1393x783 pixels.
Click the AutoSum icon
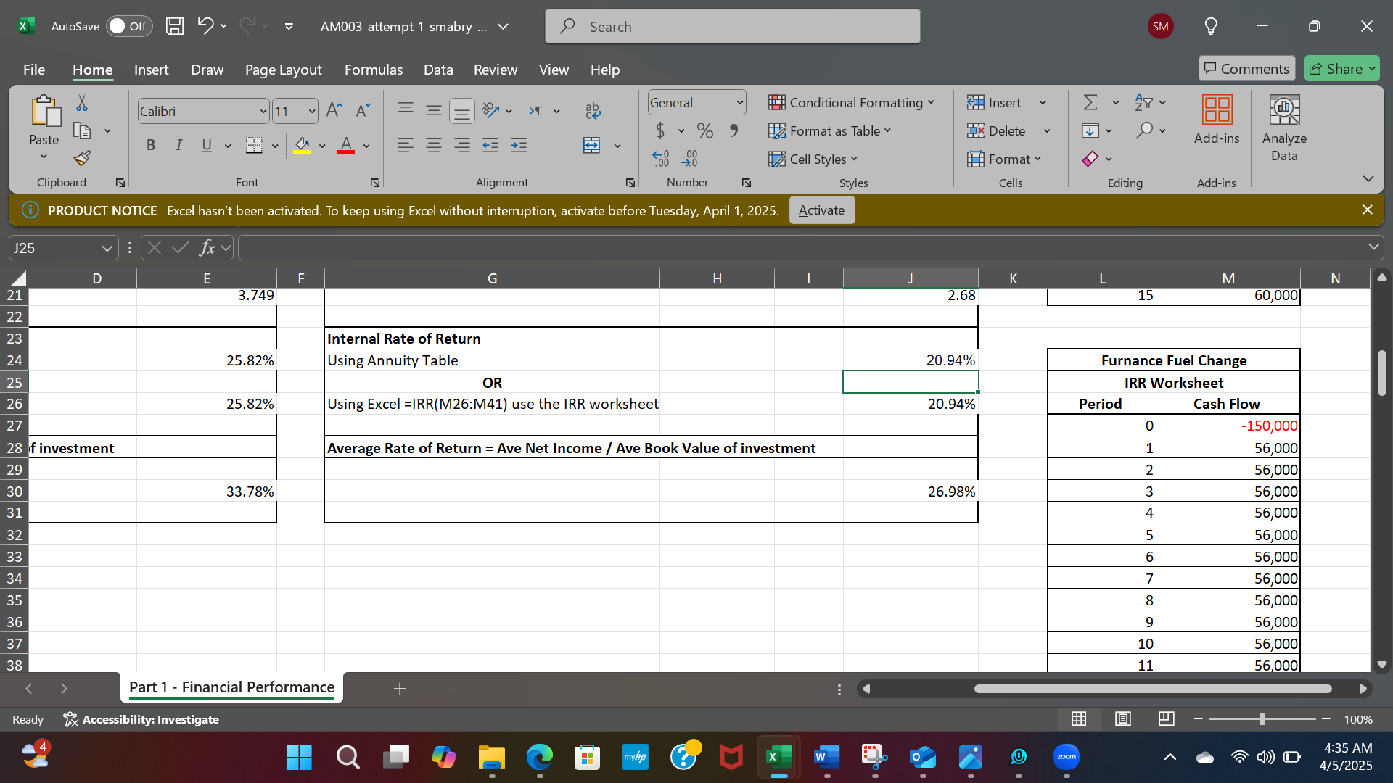[x=1091, y=102]
